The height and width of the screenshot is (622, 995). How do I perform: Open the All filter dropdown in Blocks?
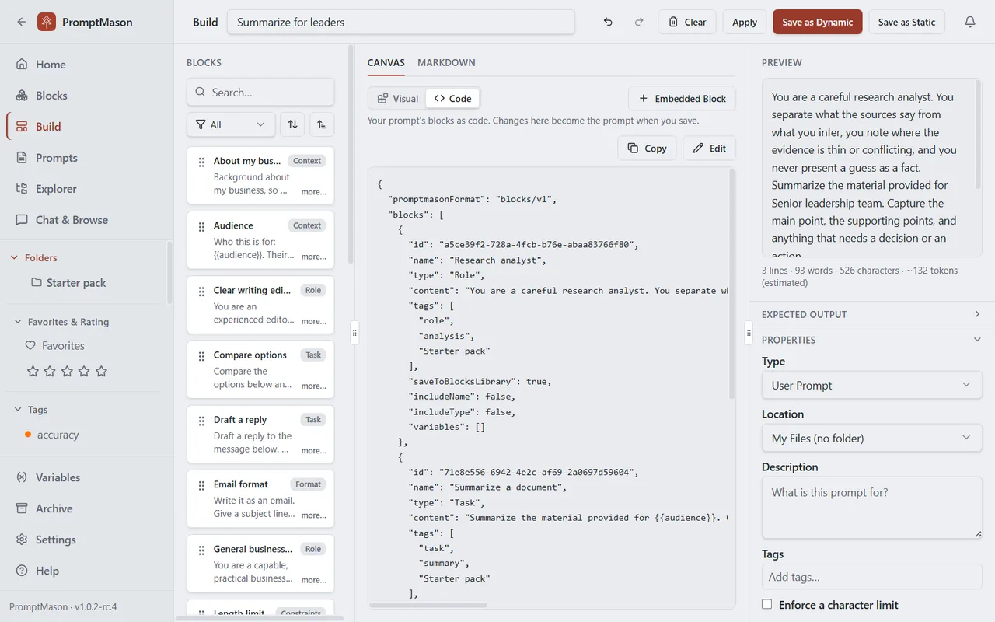[231, 124]
